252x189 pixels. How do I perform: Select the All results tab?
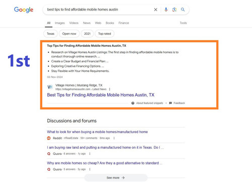(x=49, y=23)
